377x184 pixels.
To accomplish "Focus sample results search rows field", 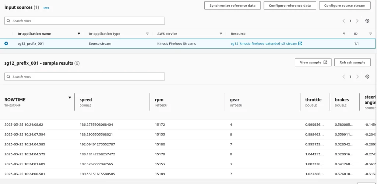I will pyautogui.click(x=85, y=77).
